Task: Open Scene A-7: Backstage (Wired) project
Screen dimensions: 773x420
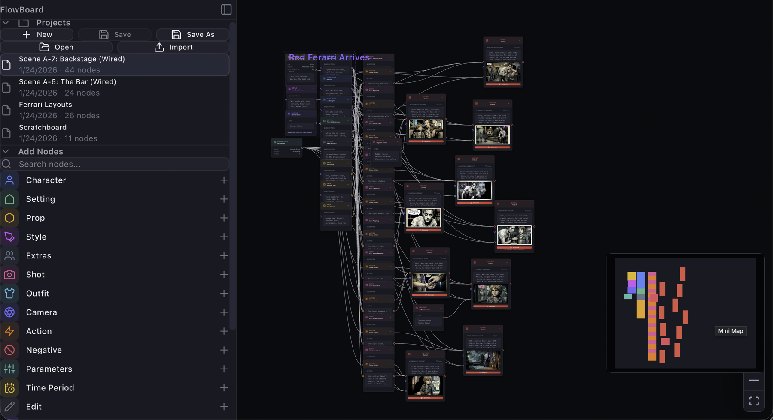Action: pyautogui.click(x=115, y=65)
